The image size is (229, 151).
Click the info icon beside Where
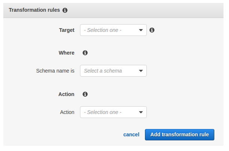[85, 53]
